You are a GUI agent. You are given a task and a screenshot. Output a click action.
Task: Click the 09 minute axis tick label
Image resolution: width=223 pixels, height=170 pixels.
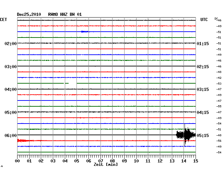pyautogui.click(x=124, y=161)
